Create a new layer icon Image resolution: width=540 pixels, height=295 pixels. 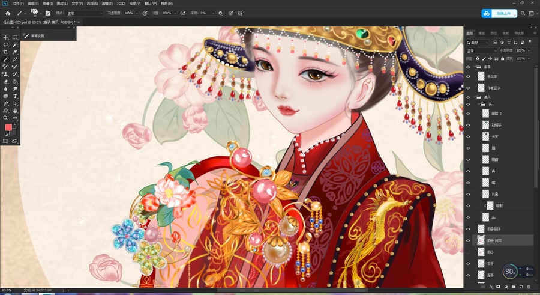(x=521, y=287)
